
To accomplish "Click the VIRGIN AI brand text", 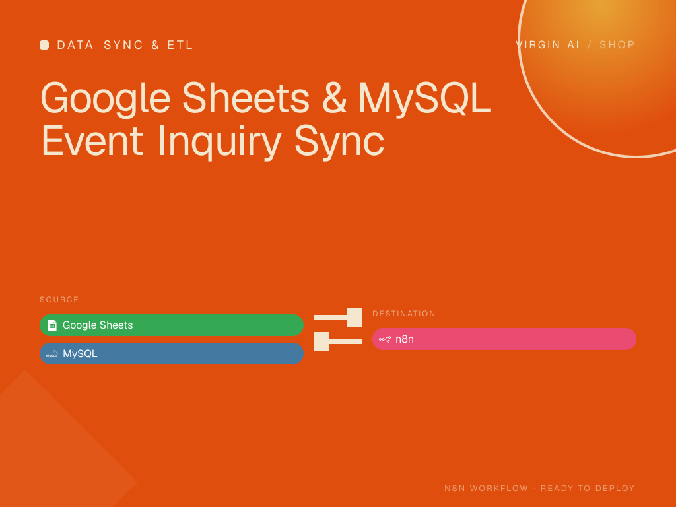I will click(x=547, y=44).
